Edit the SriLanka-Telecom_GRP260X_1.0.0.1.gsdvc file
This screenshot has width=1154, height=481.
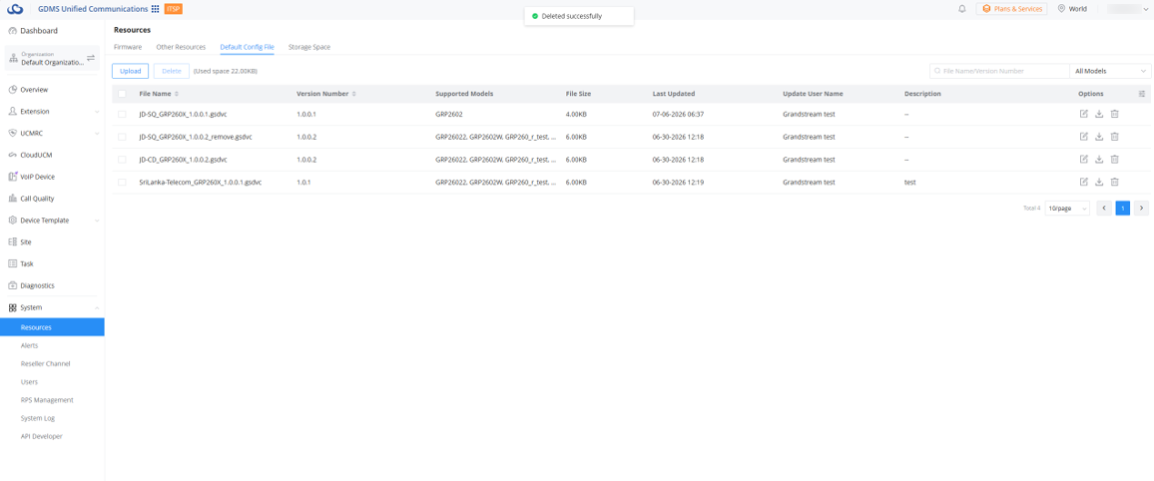pos(1083,182)
